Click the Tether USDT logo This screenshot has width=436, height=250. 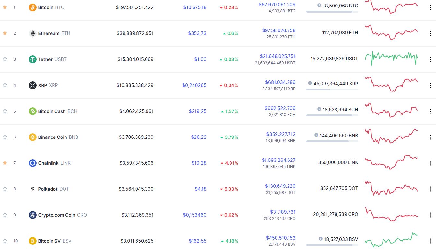pyautogui.click(x=32, y=59)
